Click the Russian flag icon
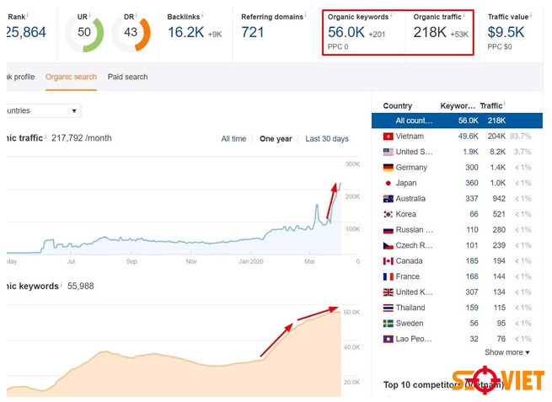 [x=388, y=230]
